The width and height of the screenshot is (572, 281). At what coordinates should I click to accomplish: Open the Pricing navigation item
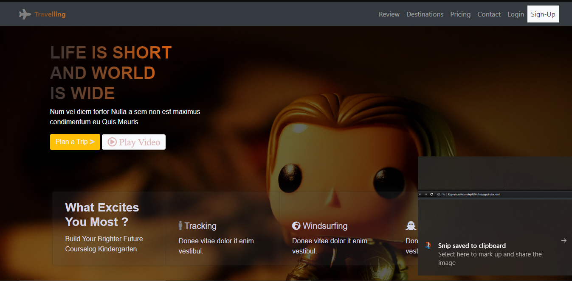point(460,14)
